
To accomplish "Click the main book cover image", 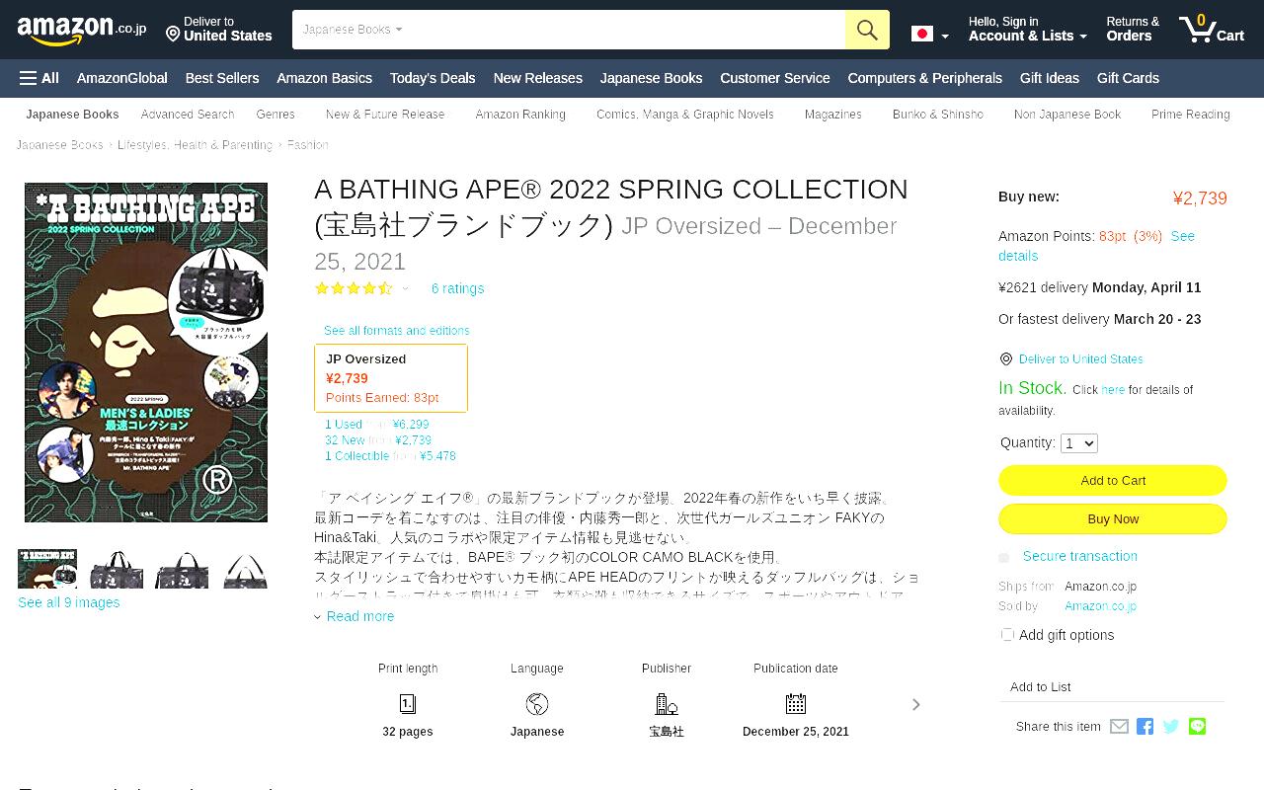I will (146, 353).
